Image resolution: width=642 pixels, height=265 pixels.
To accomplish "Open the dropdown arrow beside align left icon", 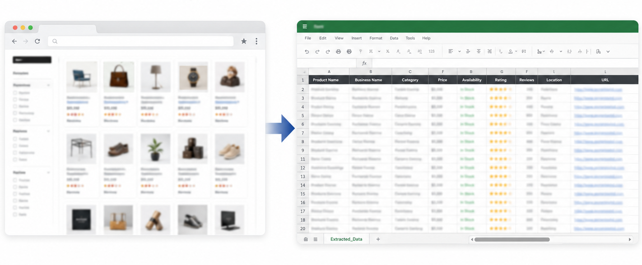I will [460, 51].
